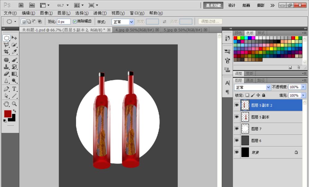Choose the Zoom tool in toolbox

14,104
